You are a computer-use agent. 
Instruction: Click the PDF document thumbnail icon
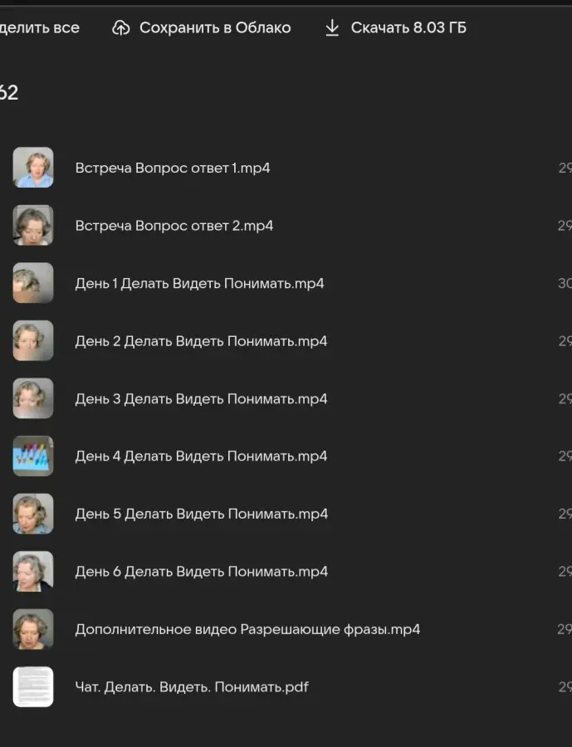click(33, 686)
